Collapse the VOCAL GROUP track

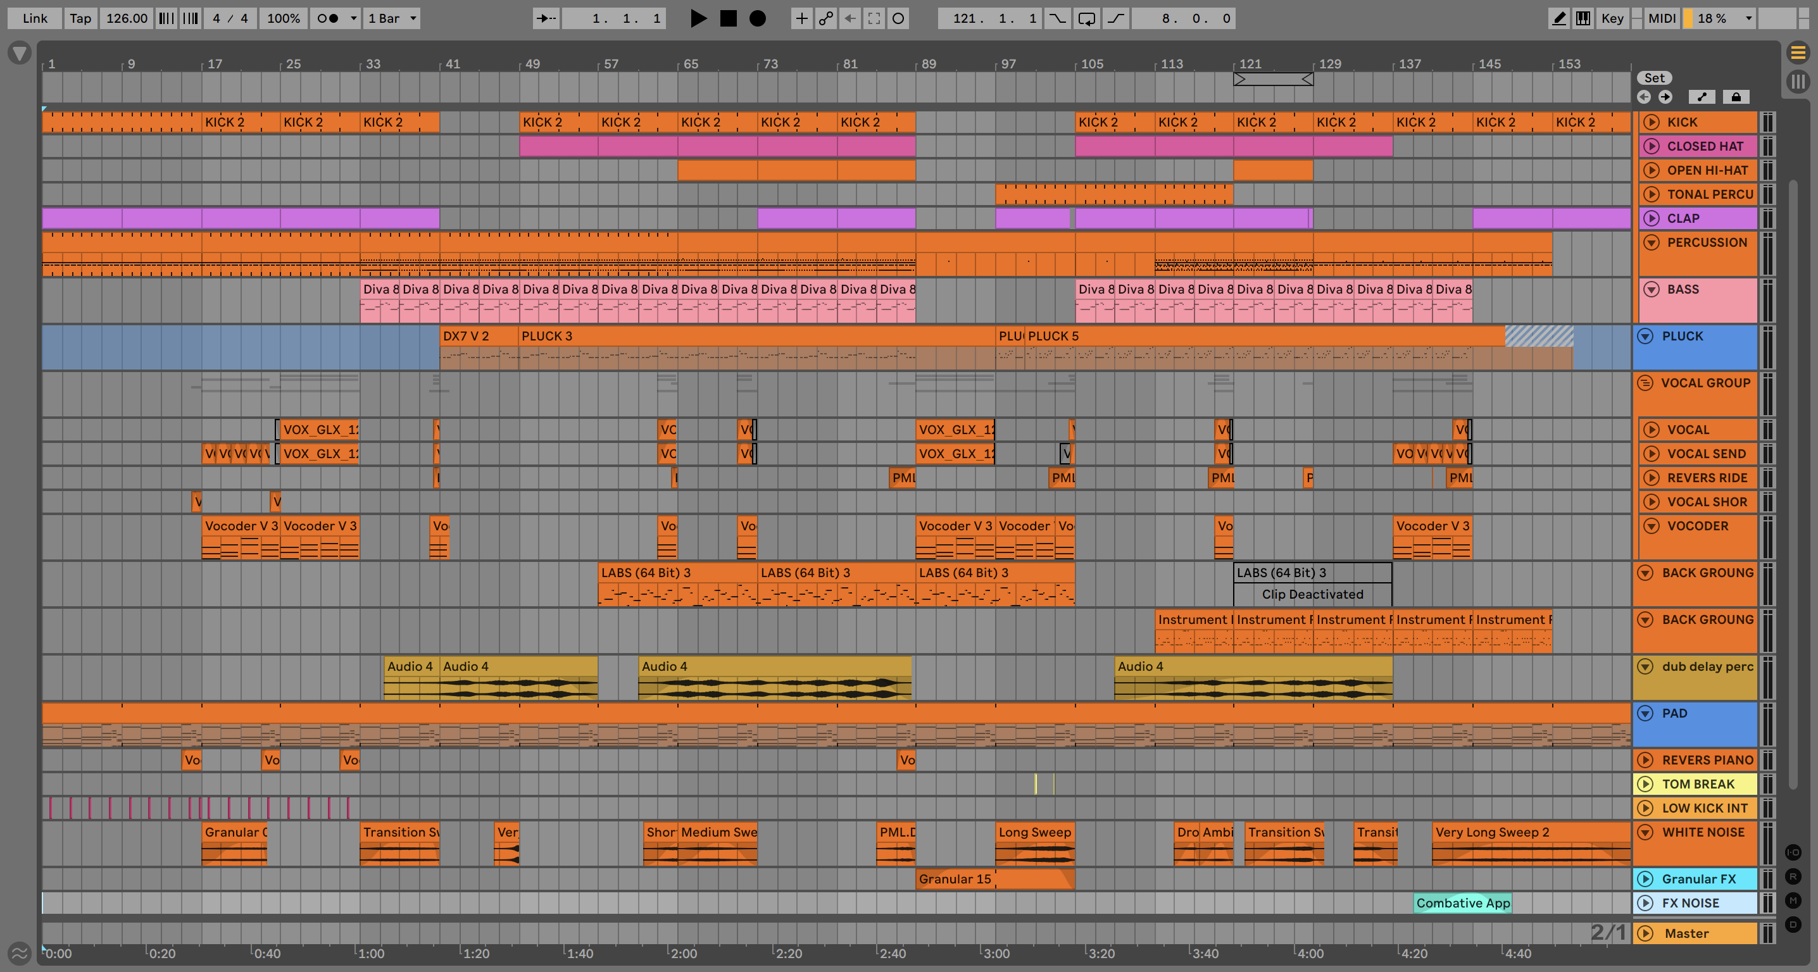coord(1645,383)
